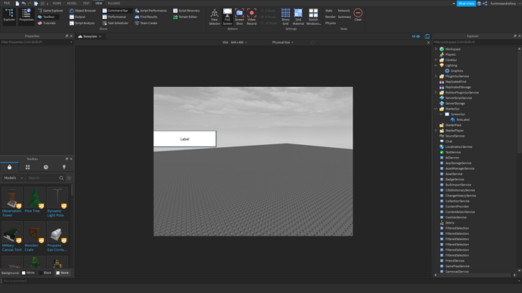Open the Game Explorer window

tap(50, 11)
